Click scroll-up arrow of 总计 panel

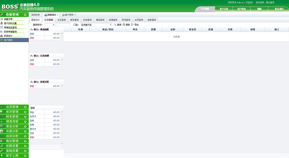[62, 112]
